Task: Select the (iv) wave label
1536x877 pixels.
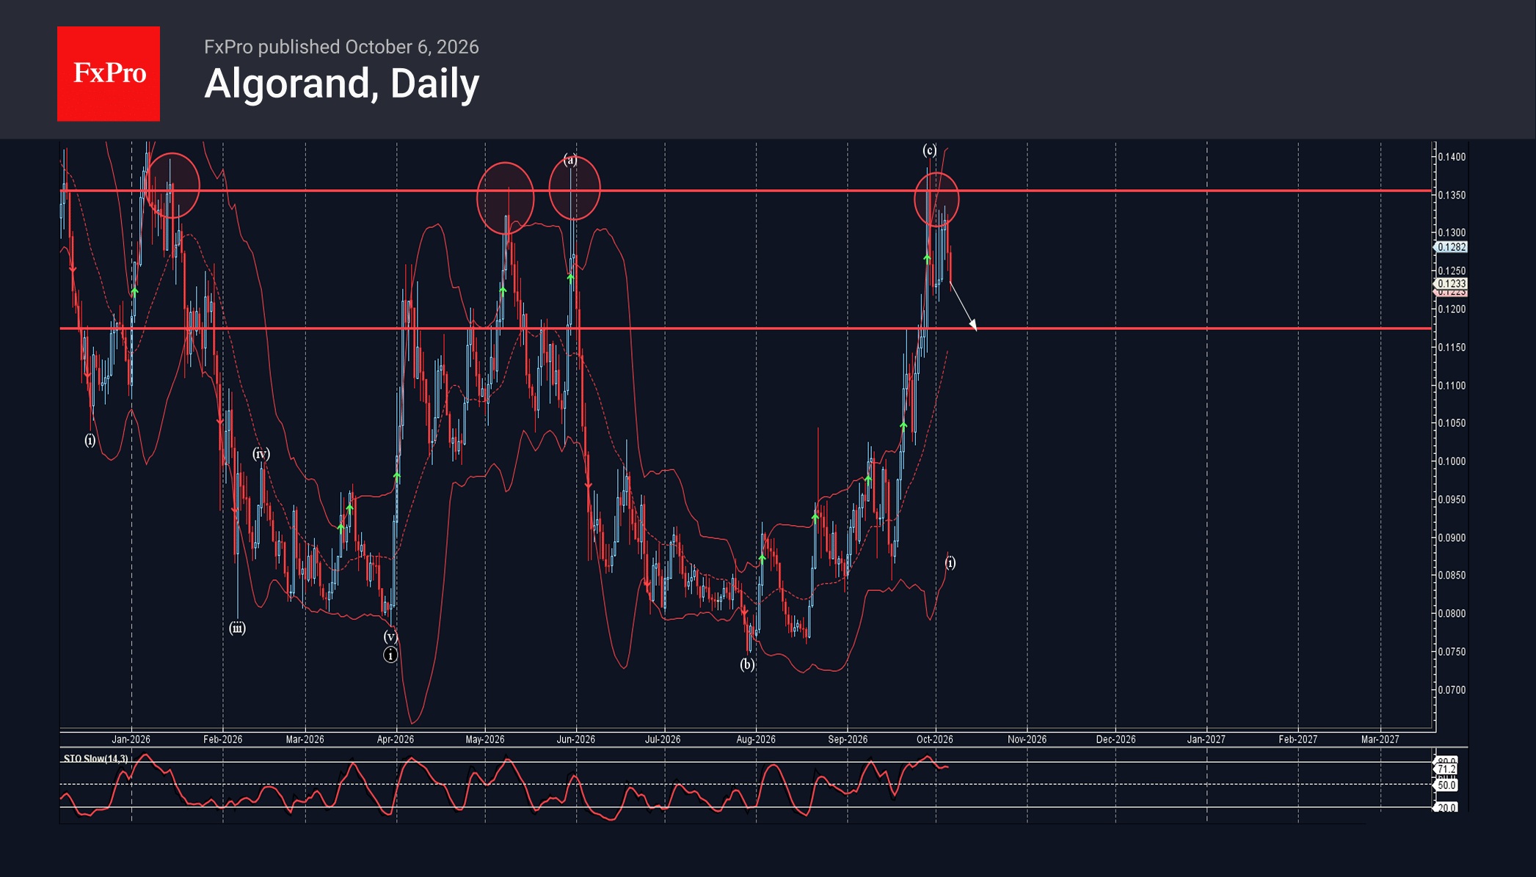Action: click(261, 454)
